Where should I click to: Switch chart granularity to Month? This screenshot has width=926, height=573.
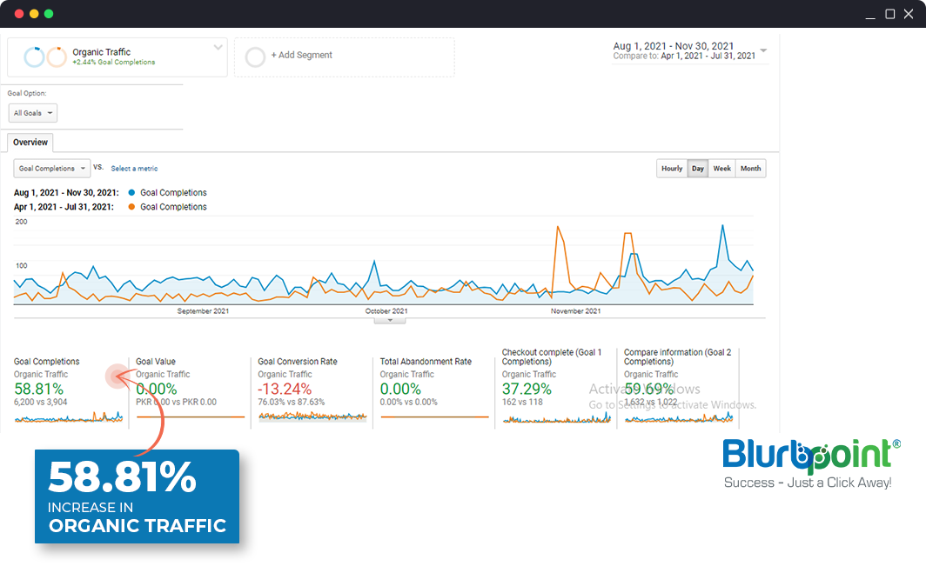[750, 169]
